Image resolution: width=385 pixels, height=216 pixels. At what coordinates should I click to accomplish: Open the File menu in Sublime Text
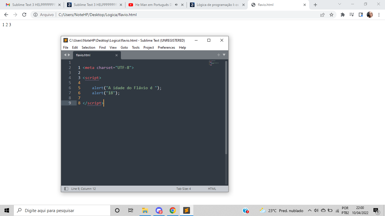pos(66,48)
